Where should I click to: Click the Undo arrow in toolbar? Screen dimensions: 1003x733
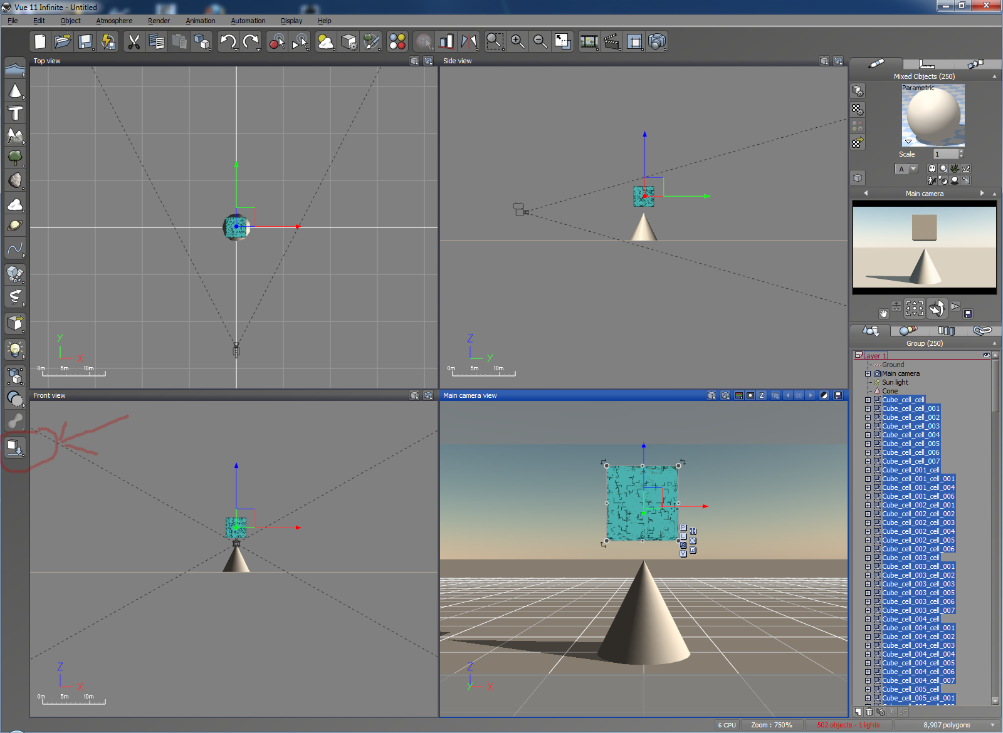[228, 42]
